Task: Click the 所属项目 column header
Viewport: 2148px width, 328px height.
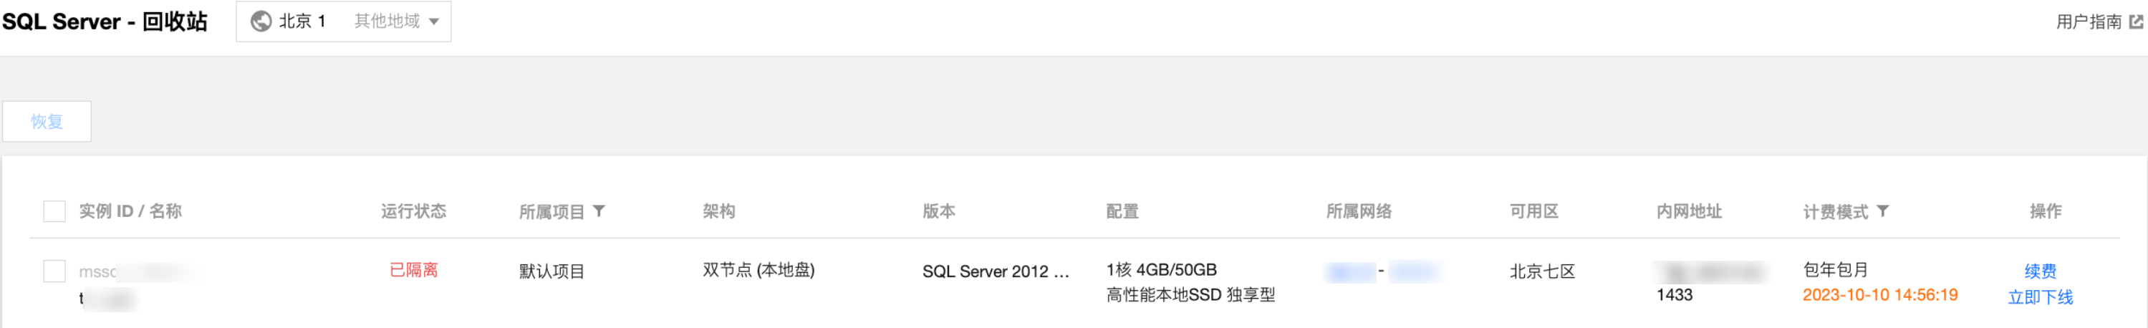Action: [552, 211]
